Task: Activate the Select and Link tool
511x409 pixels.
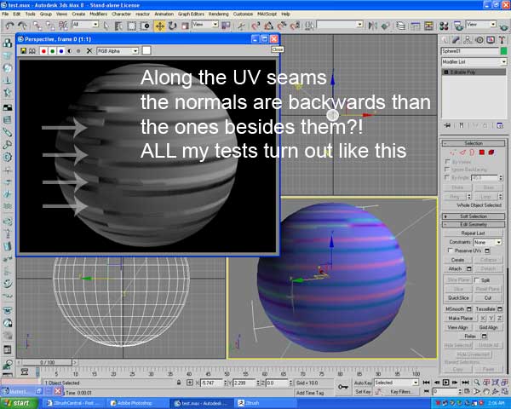Action: (37, 26)
